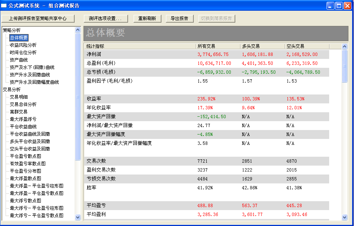Viewport: 354px width, 226px height.
Task: Click the 平均盈亏 value 488.88
Action: coord(205,205)
